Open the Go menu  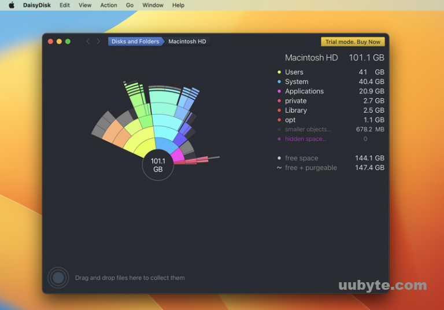point(129,5)
